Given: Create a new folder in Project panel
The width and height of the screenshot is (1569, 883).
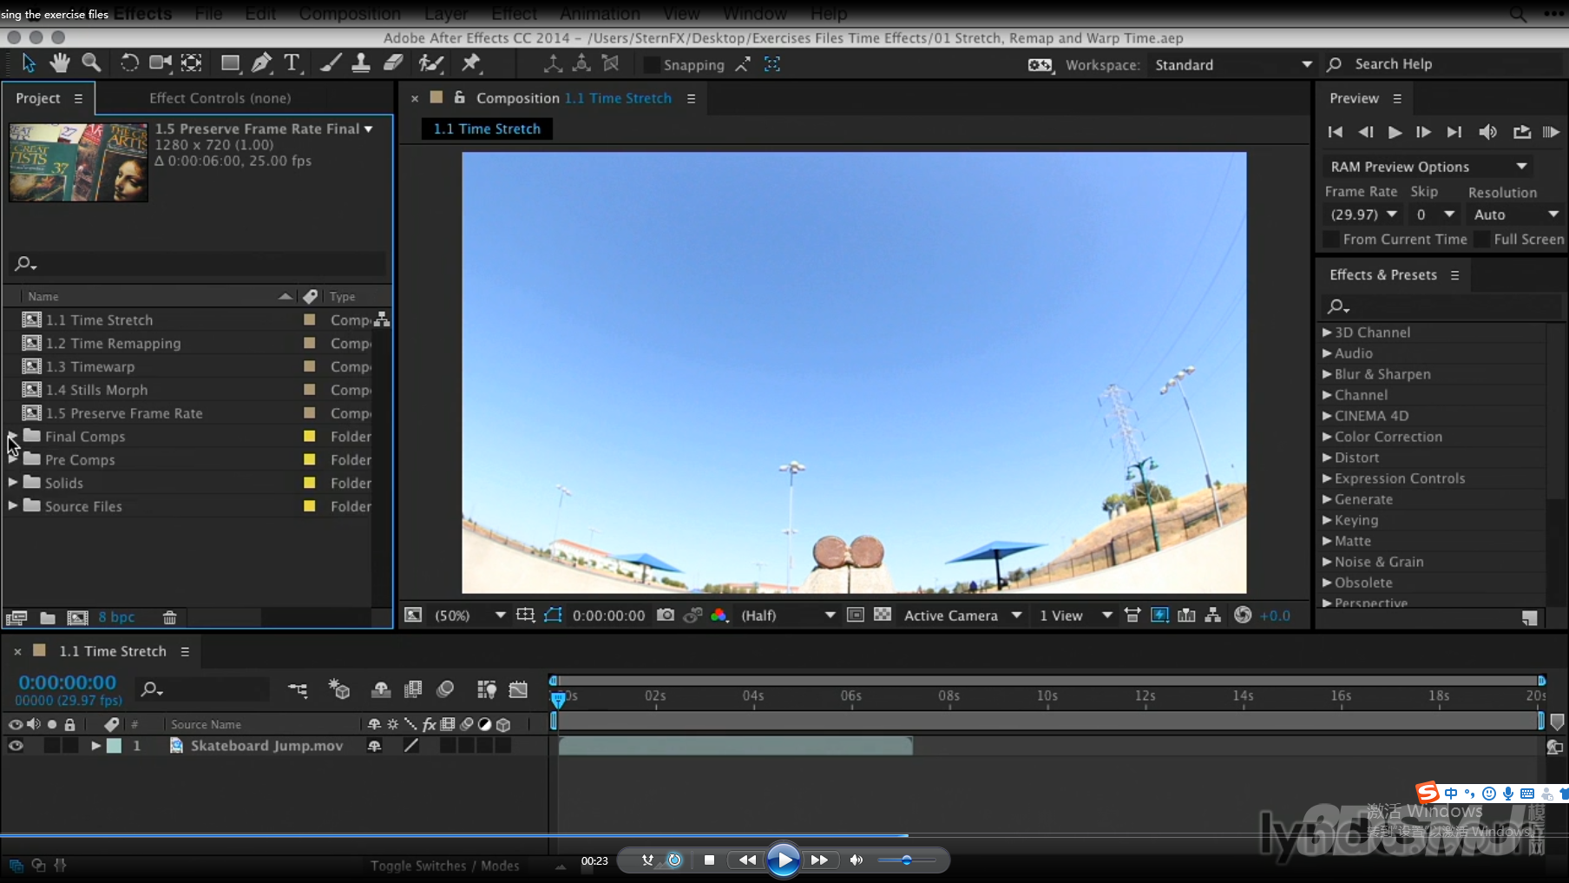Looking at the screenshot, I should [48, 617].
